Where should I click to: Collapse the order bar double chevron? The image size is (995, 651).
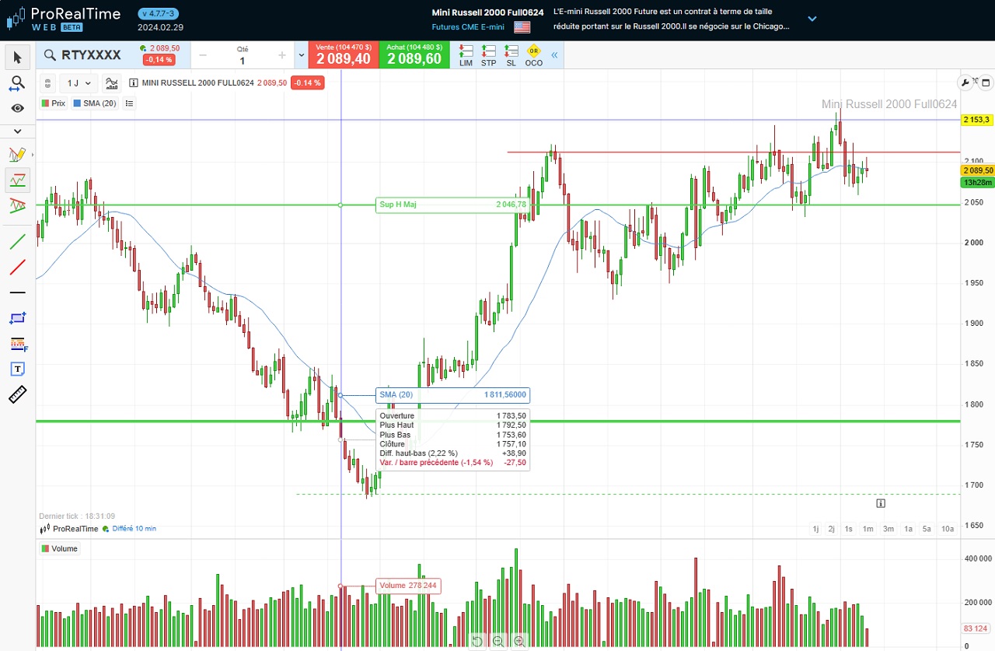click(554, 55)
